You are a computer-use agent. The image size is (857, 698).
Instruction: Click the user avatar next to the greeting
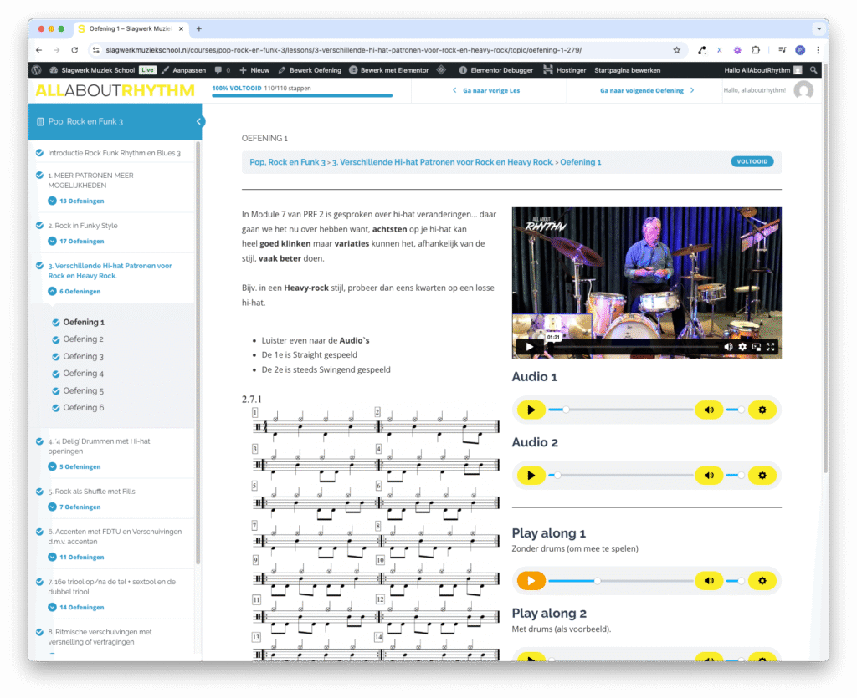point(803,90)
